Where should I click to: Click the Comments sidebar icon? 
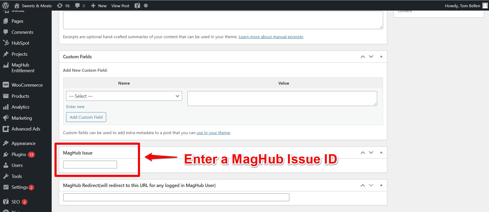click(6, 32)
